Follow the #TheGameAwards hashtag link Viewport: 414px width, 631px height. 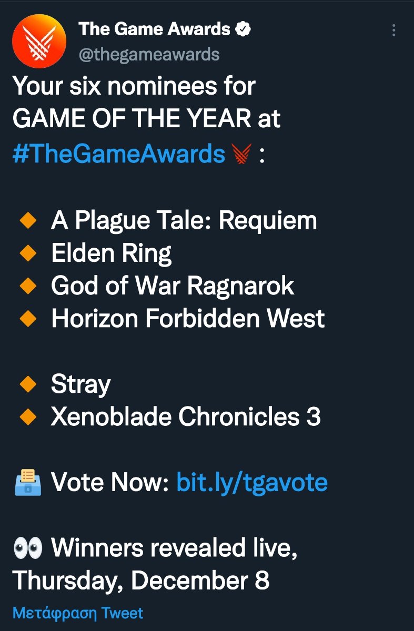point(119,154)
